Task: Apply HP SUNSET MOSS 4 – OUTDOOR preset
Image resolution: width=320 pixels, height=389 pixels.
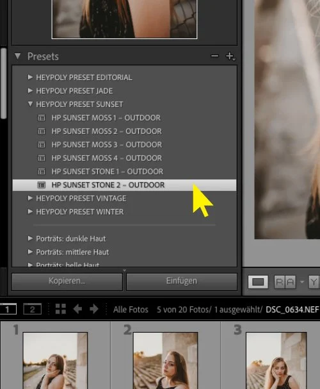Action: pyautogui.click(x=124, y=158)
